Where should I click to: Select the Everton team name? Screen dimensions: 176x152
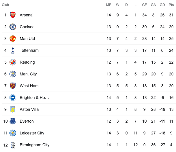click(x=27, y=121)
